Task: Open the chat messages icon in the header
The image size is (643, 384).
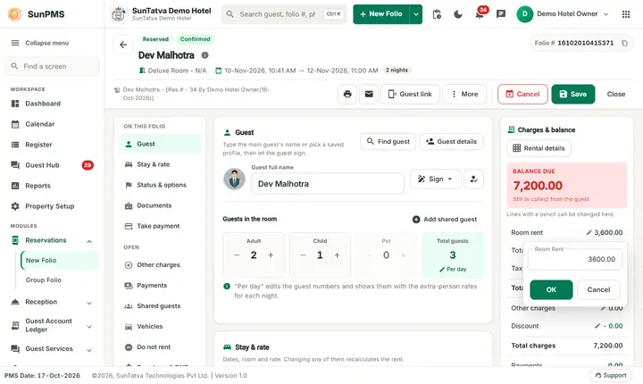Action: 501,14
